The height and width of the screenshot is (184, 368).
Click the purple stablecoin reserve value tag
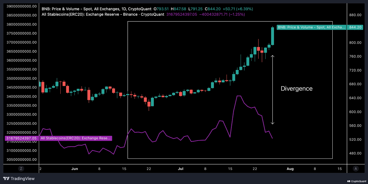coord(21,138)
